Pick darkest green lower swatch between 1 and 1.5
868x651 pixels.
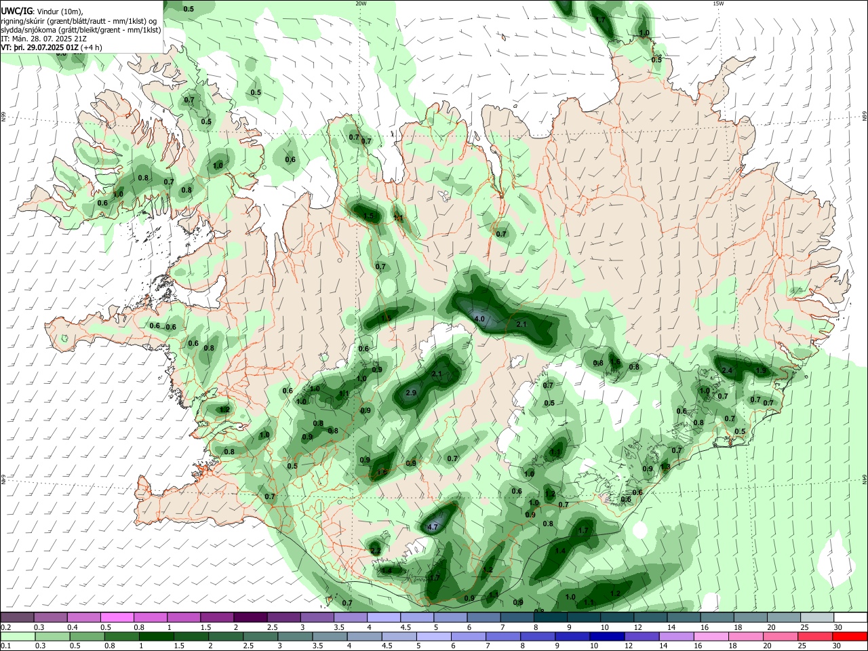click(x=156, y=636)
